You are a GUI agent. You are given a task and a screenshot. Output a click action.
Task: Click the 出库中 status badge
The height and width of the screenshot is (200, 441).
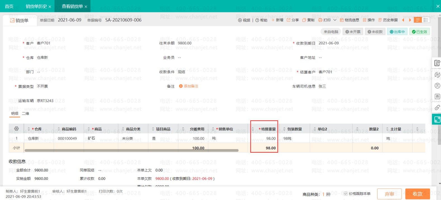coord(397,32)
